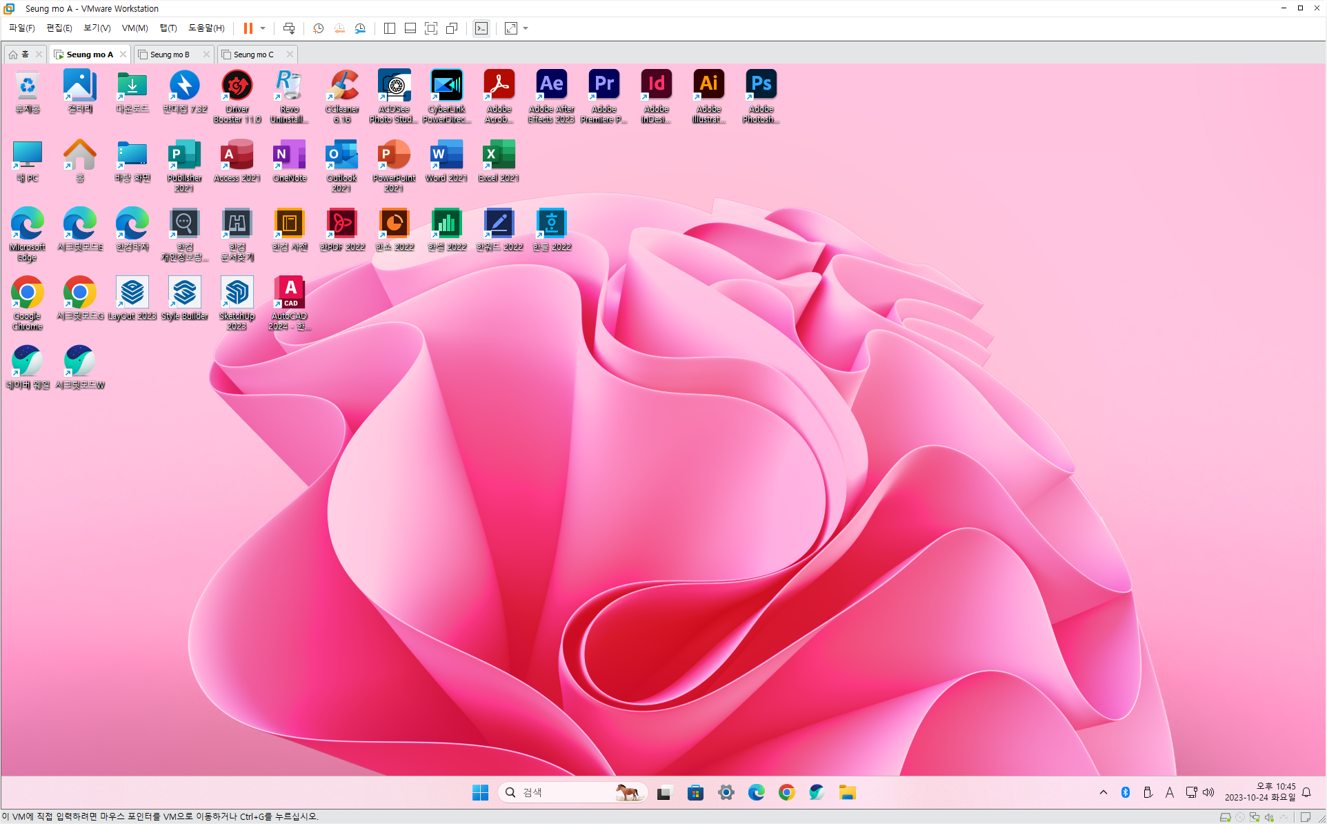The image size is (1327, 824).
Task: Switch to the Seung mo B tab
Action: [170, 55]
